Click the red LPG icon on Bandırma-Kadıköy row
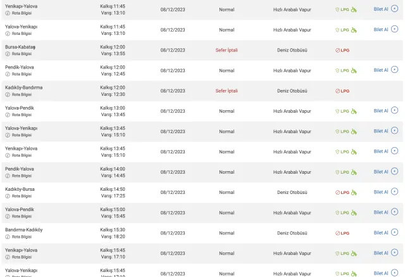 [x=342, y=233]
